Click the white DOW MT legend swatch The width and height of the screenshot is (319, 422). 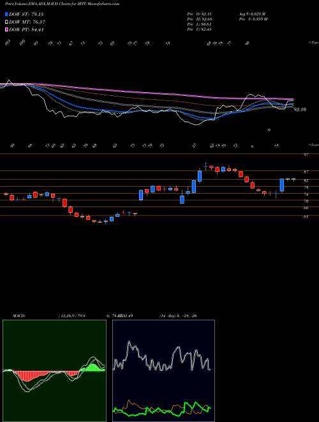pyautogui.click(x=7, y=22)
